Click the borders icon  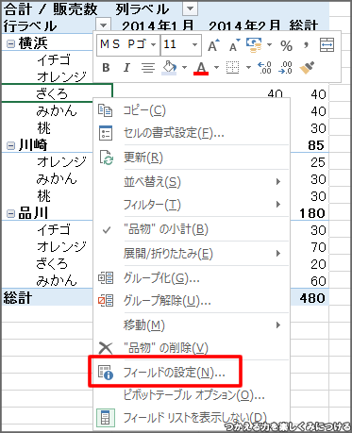click(x=233, y=67)
